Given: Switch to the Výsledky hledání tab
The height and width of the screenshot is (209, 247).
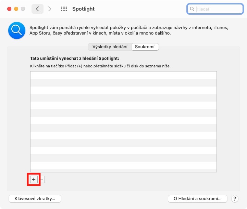Looking at the screenshot, I should click(110, 47).
